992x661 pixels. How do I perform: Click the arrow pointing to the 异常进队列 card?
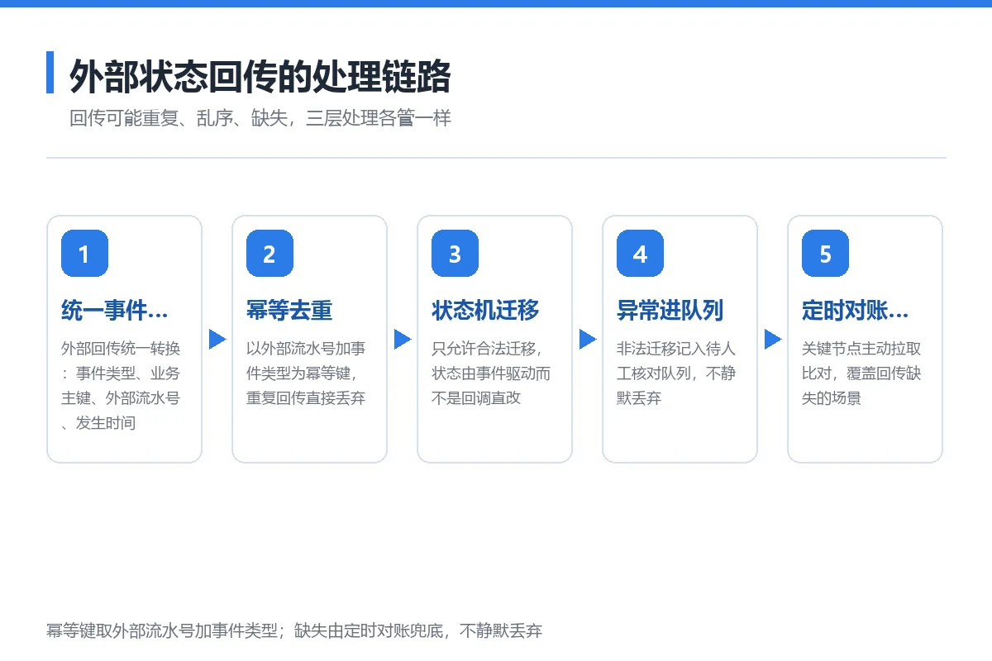[588, 340]
